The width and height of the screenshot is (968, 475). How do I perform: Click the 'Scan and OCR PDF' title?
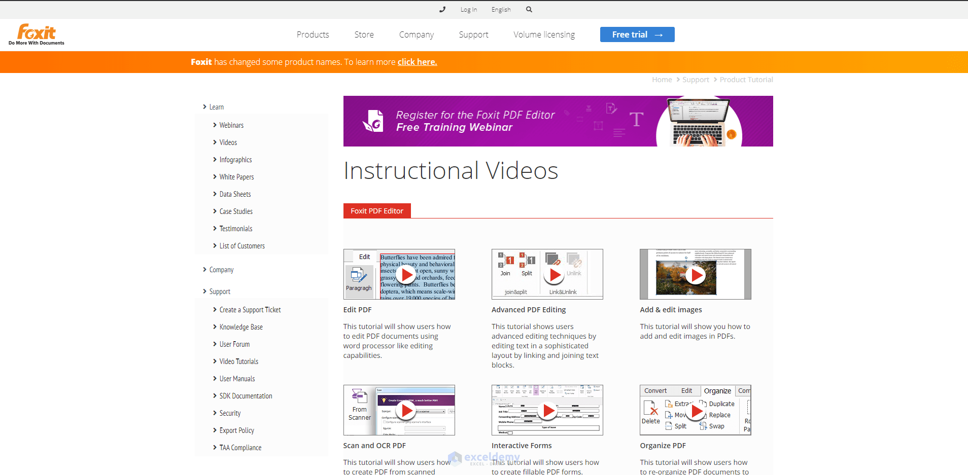point(374,446)
